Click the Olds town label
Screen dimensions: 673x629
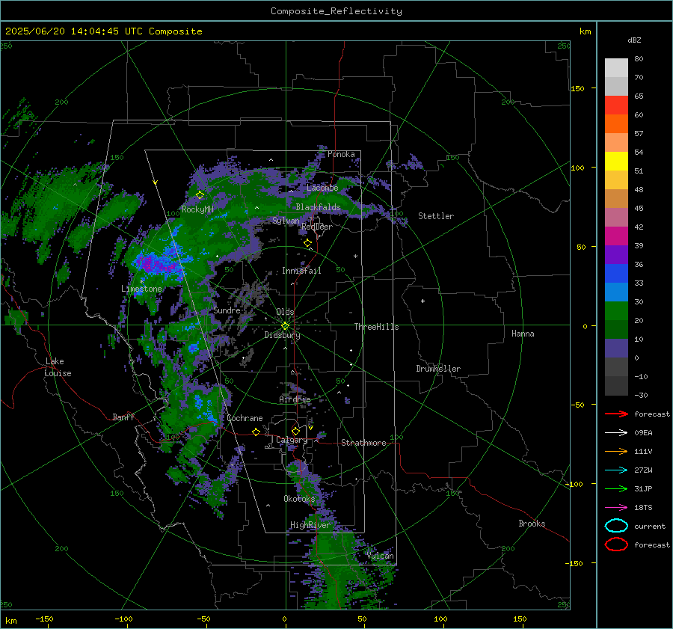285,312
